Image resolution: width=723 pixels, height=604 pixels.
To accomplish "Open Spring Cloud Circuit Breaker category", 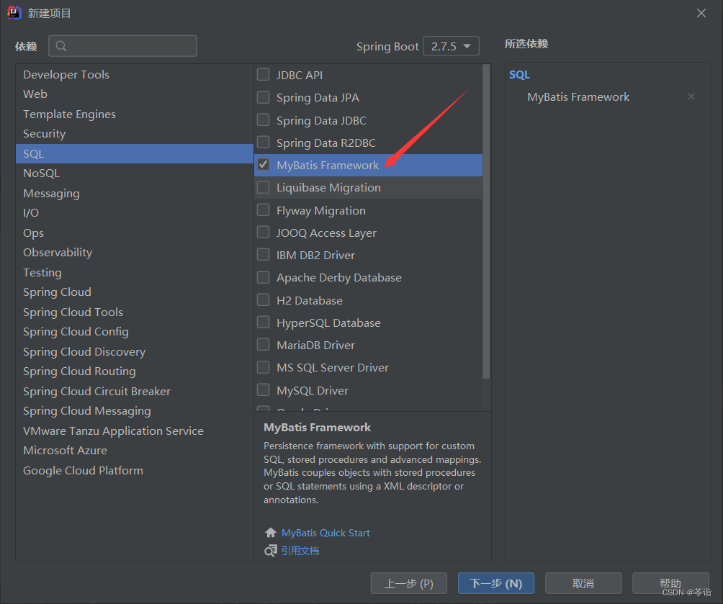I will pyautogui.click(x=134, y=392).
